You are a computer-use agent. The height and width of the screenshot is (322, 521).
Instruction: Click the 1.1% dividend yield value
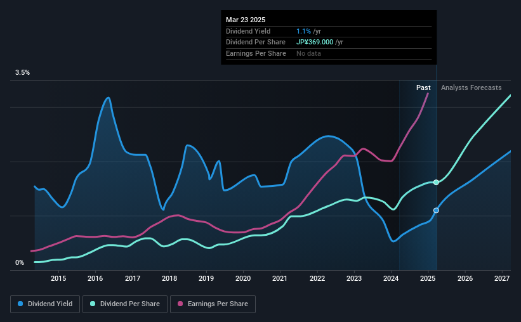tap(304, 31)
